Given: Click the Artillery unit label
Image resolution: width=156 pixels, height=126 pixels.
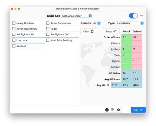Looking at the screenshot, I should tap(115, 49).
